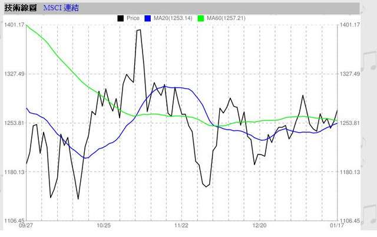
Task: Select the Price legend label
Action: 133,18
